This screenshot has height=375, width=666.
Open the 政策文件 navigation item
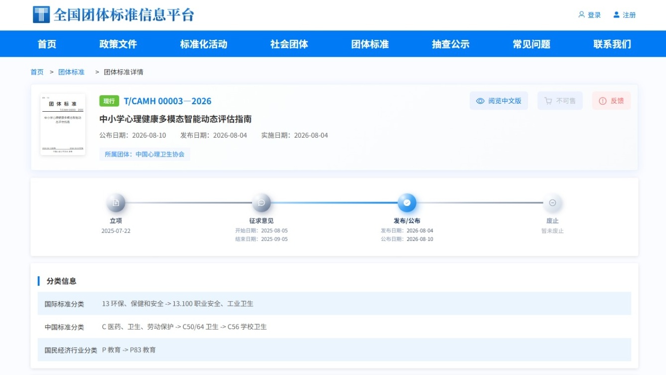pyautogui.click(x=118, y=44)
